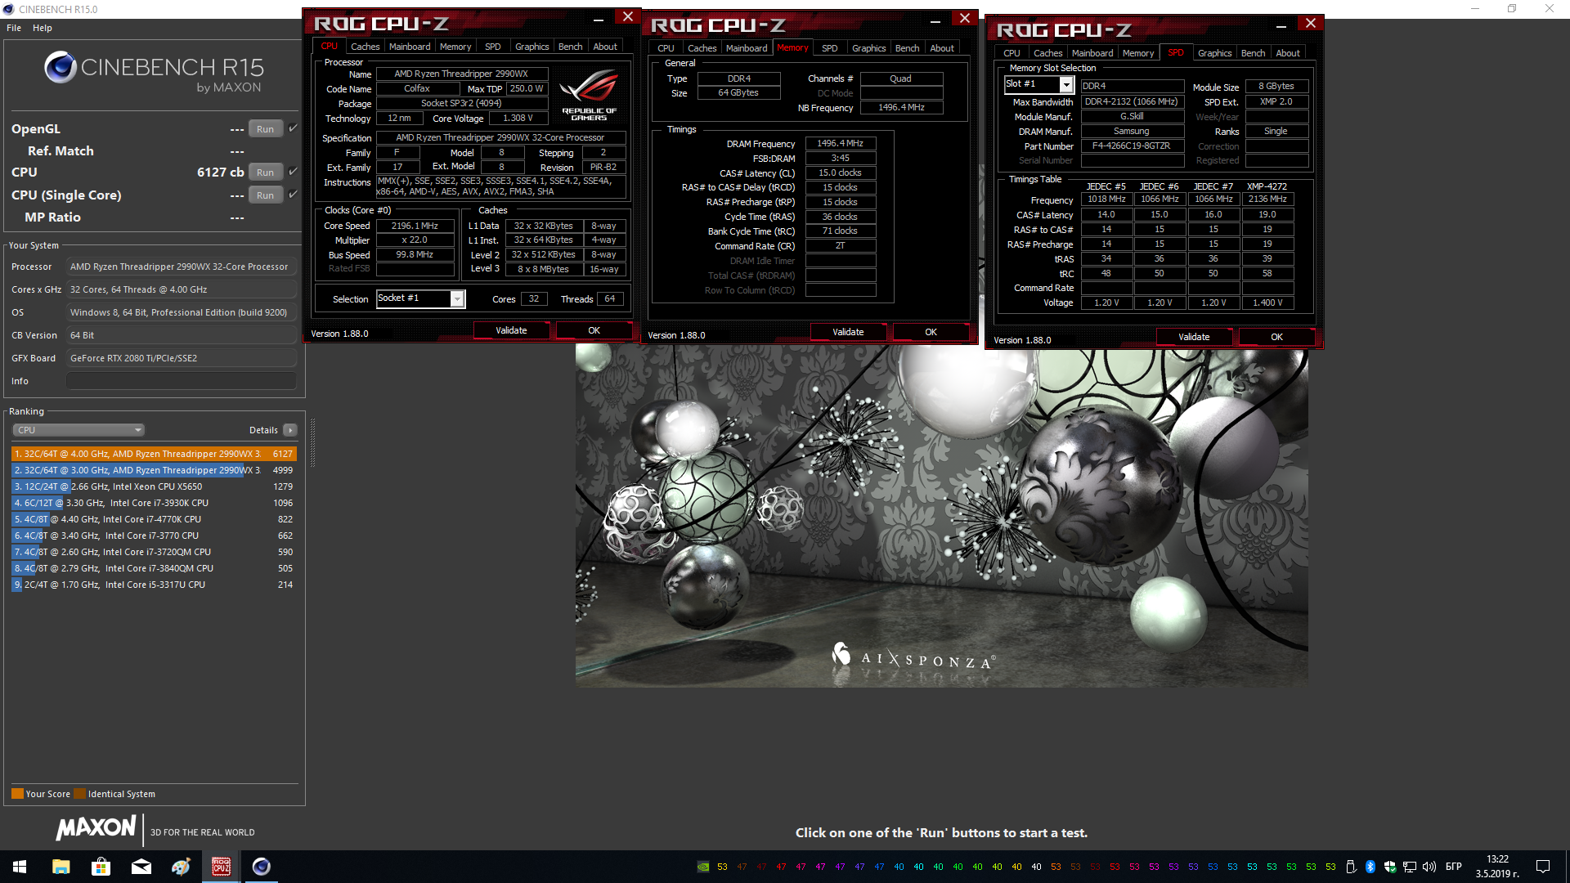Launch Microsoft Store from the taskbar
Screen dimensions: 1570x883
click(101, 867)
